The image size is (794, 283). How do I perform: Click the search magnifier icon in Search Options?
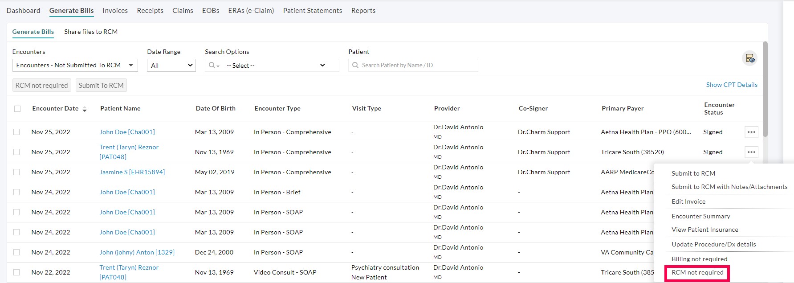[213, 66]
